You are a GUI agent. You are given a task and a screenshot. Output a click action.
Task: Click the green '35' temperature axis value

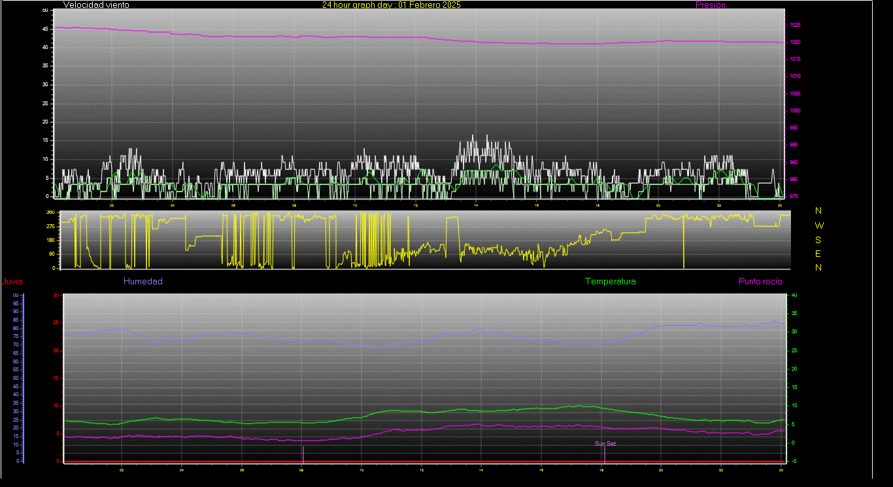(x=795, y=314)
